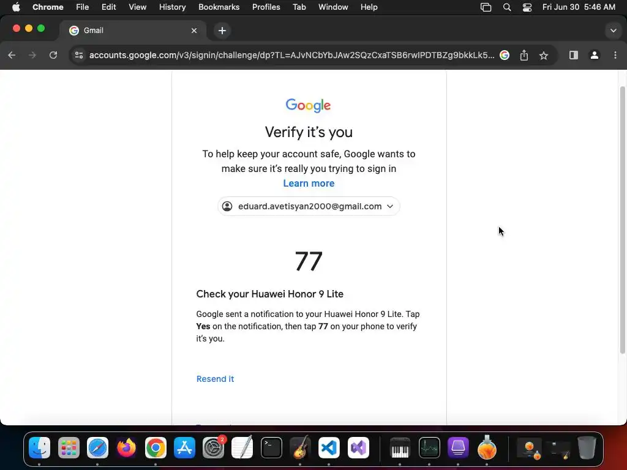This screenshot has height=470, width=627.
Task: Click Spotlight search in menu bar
Action: (506, 7)
